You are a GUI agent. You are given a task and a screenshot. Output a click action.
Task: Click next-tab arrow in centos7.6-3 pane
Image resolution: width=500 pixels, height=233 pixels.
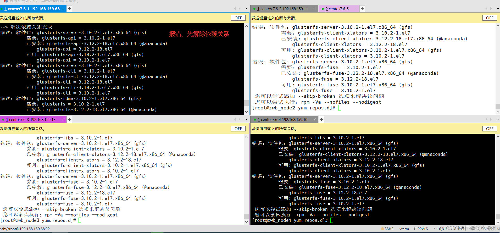click(239, 119)
